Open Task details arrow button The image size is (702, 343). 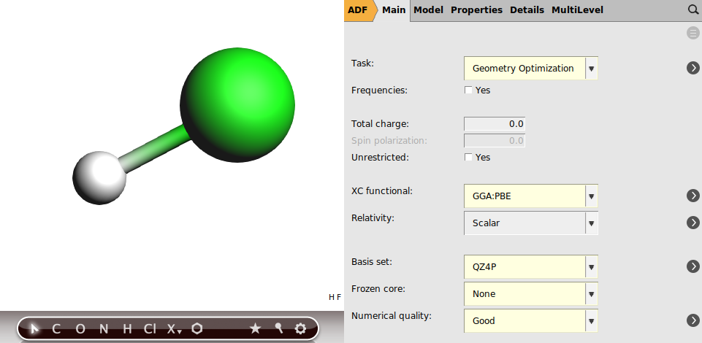coord(693,68)
